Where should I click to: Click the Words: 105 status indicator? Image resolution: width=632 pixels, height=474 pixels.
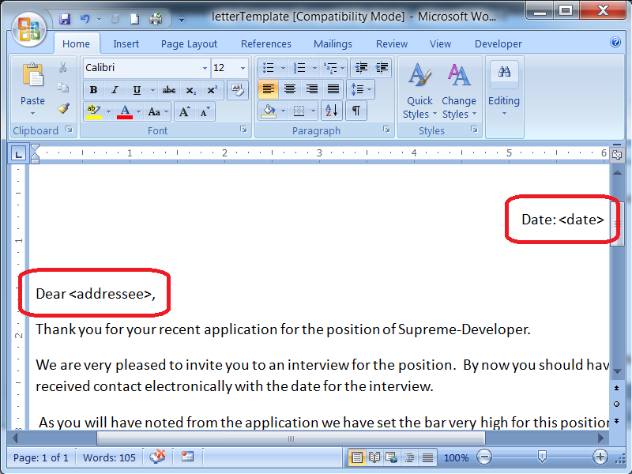pyautogui.click(x=109, y=457)
